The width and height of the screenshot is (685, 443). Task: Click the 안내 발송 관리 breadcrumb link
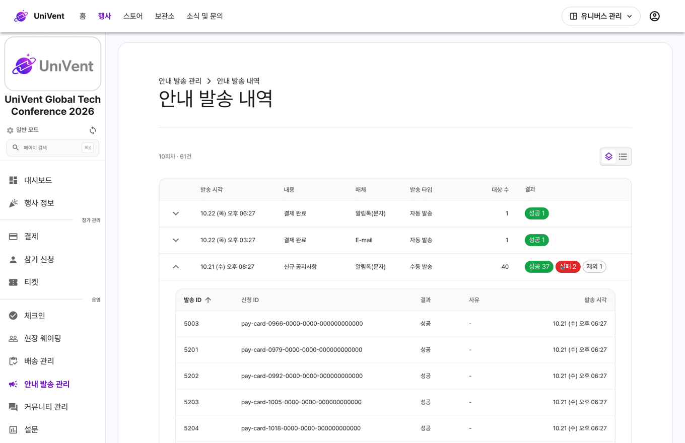[x=180, y=81]
